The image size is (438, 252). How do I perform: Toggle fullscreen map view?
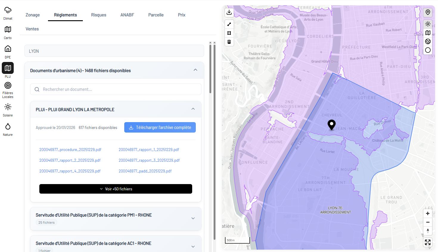tap(428, 242)
